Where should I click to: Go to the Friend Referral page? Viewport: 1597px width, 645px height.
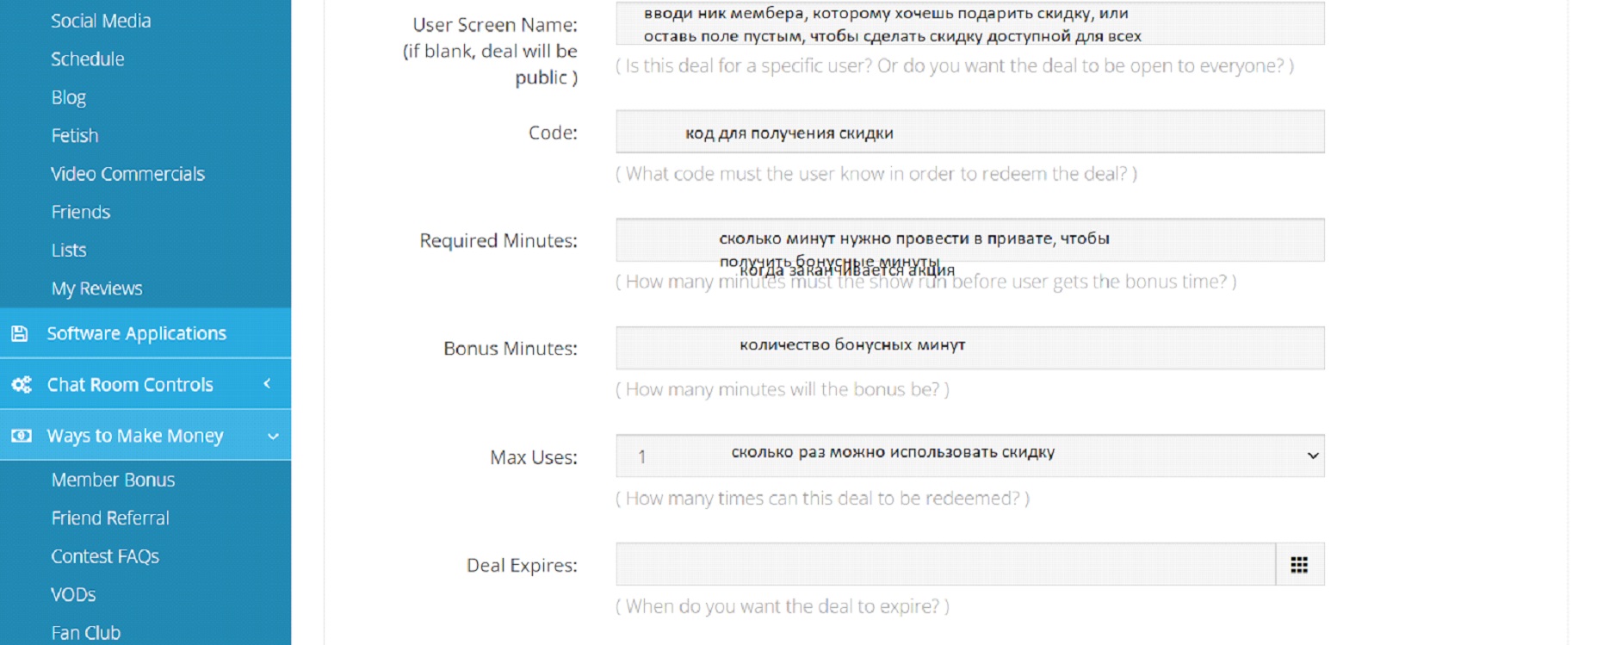click(x=110, y=518)
